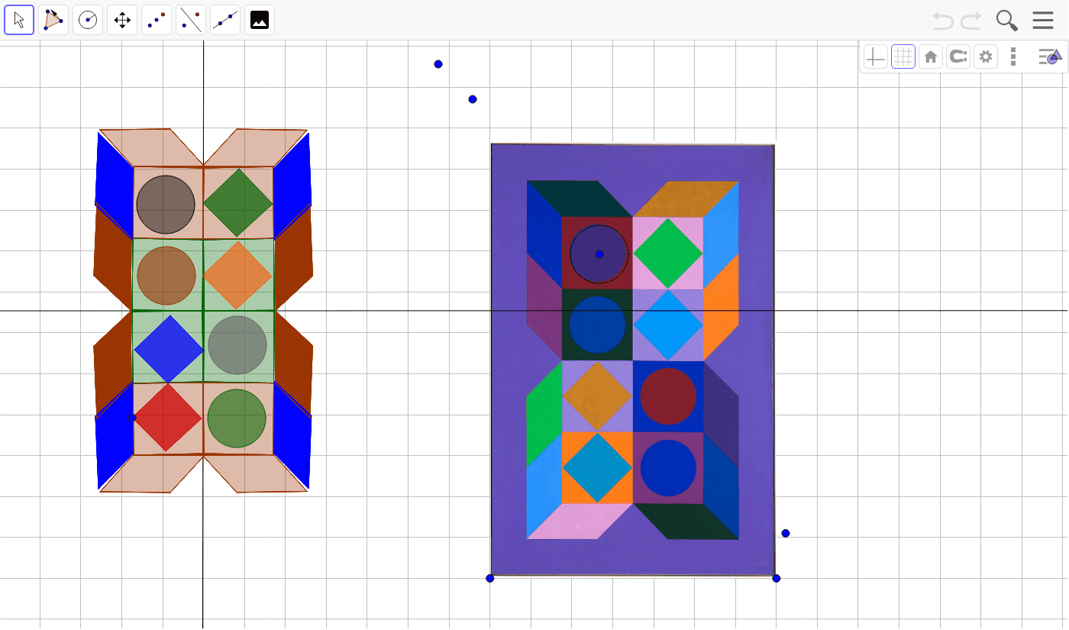Toggle the style bar button

(x=1051, y=57)
